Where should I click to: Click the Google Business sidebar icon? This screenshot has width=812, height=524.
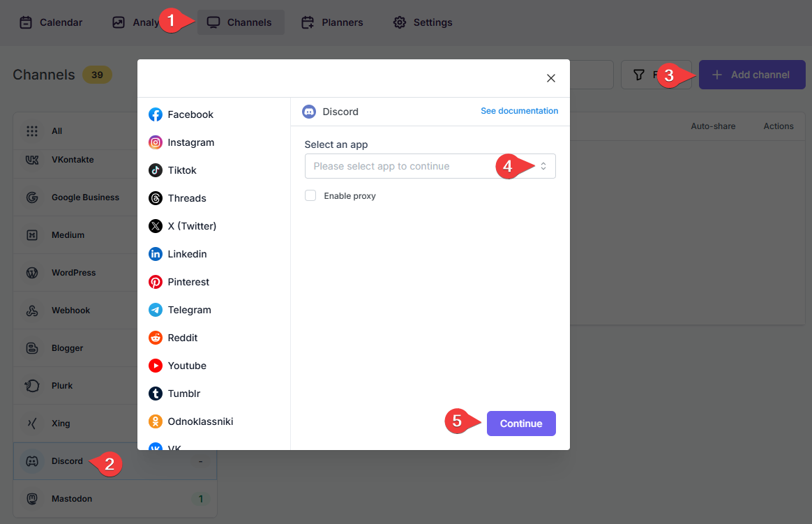click(x=32, y=197)
